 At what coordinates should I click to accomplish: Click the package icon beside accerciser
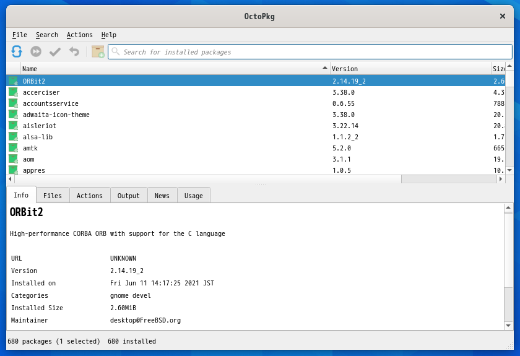pos(13,92)
